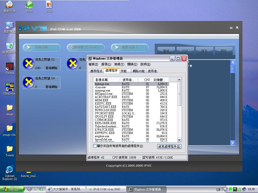Image resolution: width=258 pixels, height=193 pixels.
Task: Select the CTFMON.EXE process row
Action: [132, 120]
